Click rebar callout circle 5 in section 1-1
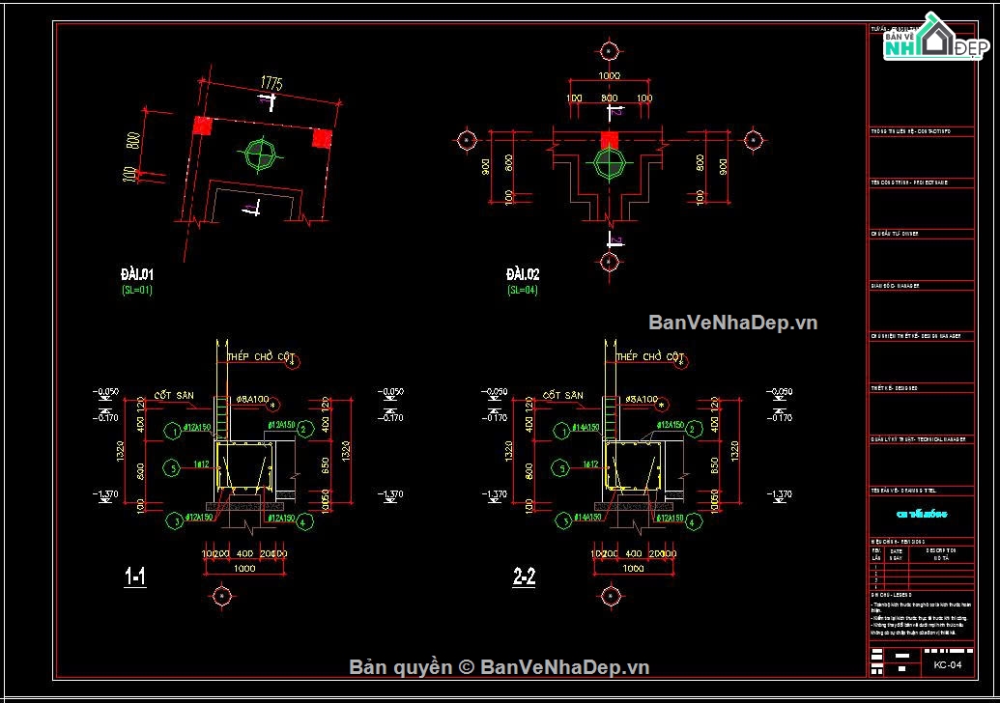Screen dimensions: 1000x703 click(x=172, y=469)
